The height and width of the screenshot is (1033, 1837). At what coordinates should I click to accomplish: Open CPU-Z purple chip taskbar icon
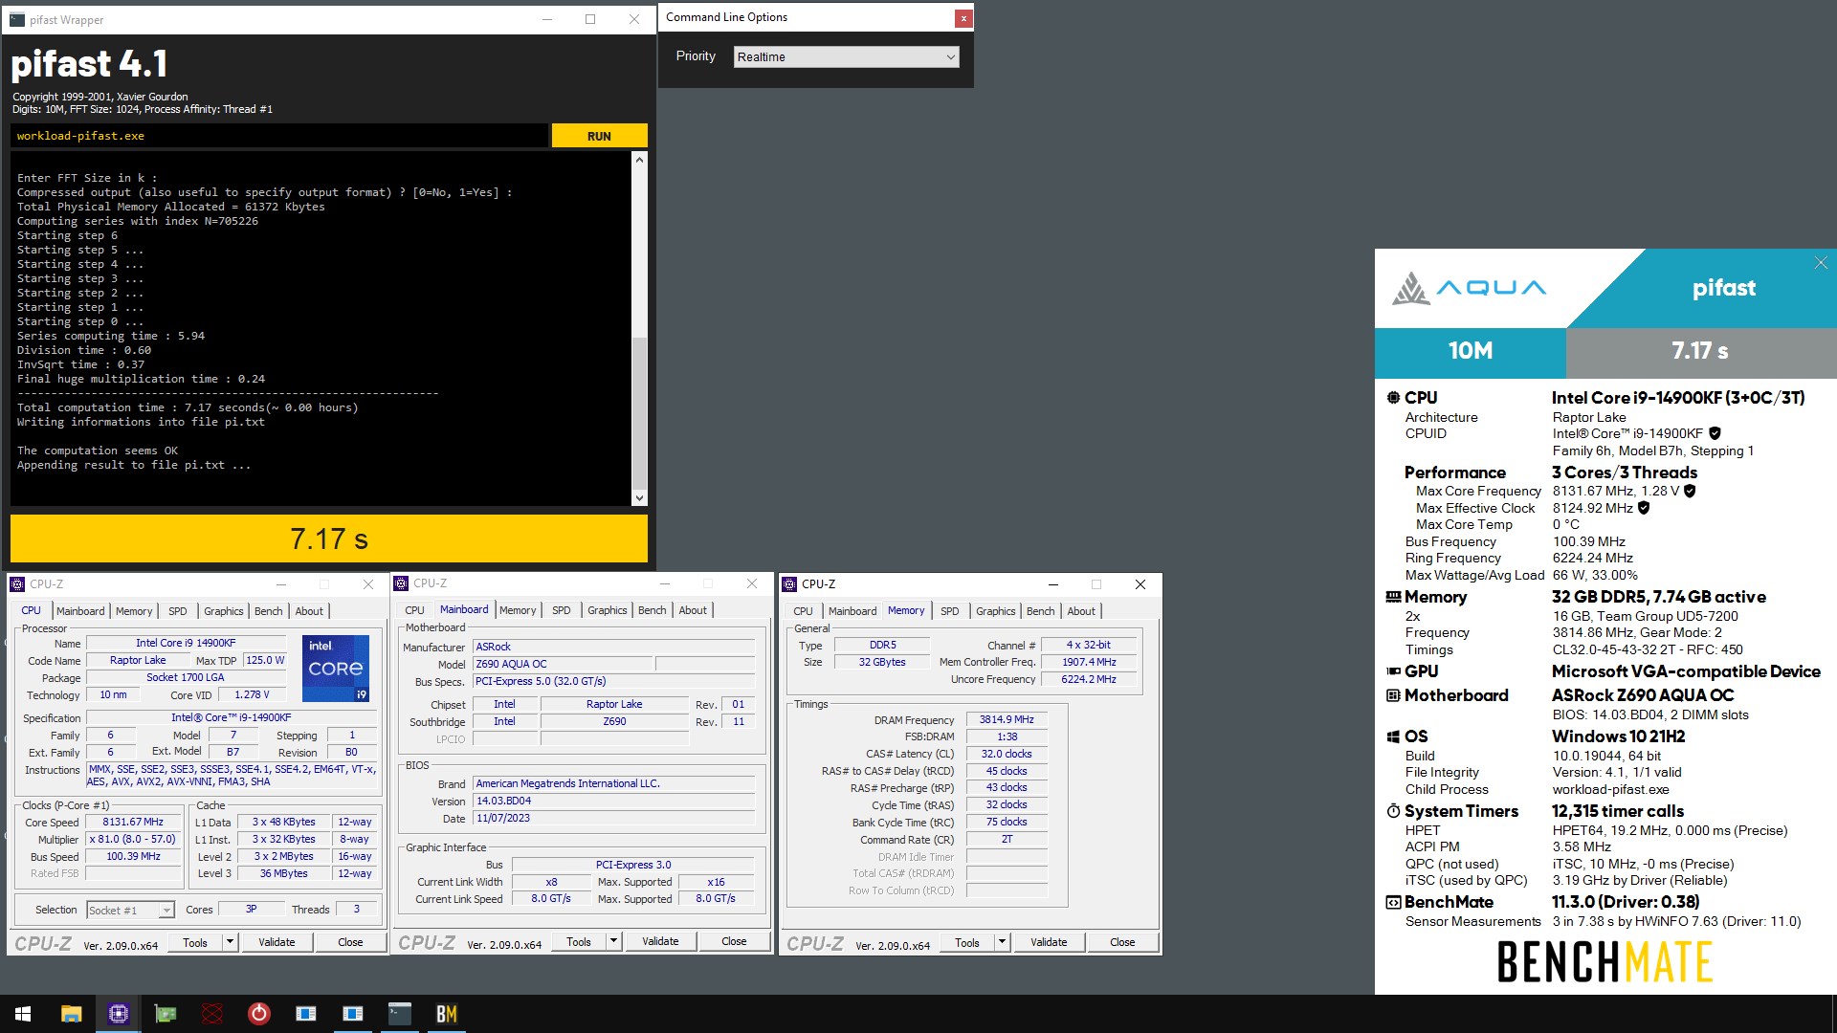[119, 1014]
